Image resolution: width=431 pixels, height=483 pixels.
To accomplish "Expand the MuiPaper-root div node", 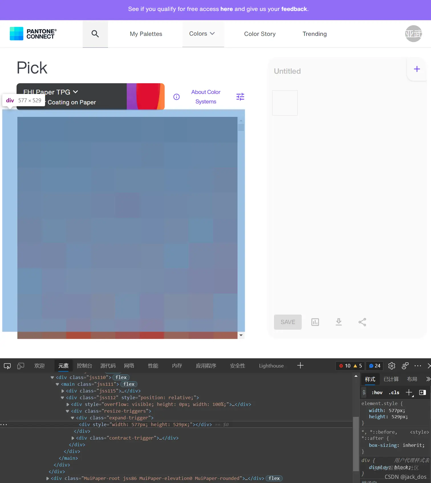I will (48, 478).
